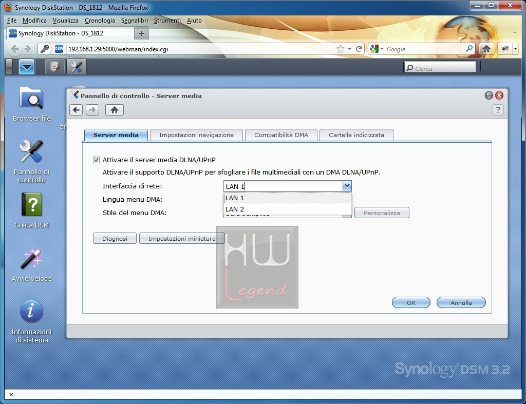Click the Firefox forward arrow

[x=28, y=49]
